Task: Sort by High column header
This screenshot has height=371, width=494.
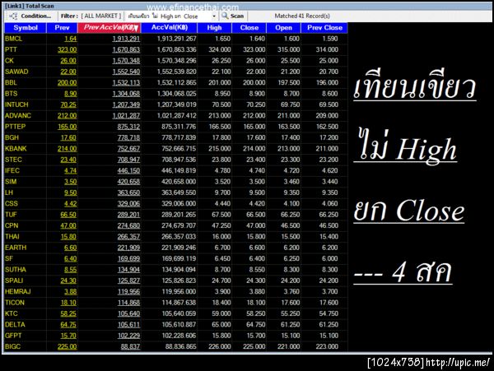Action: tap(214, 28)
